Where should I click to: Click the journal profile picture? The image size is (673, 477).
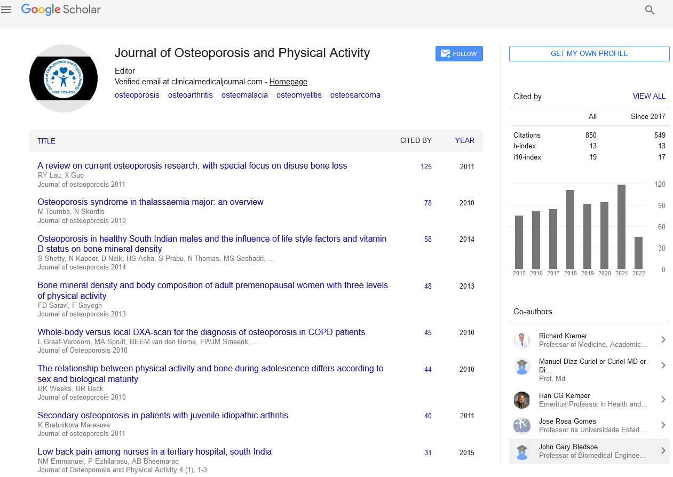64,78
